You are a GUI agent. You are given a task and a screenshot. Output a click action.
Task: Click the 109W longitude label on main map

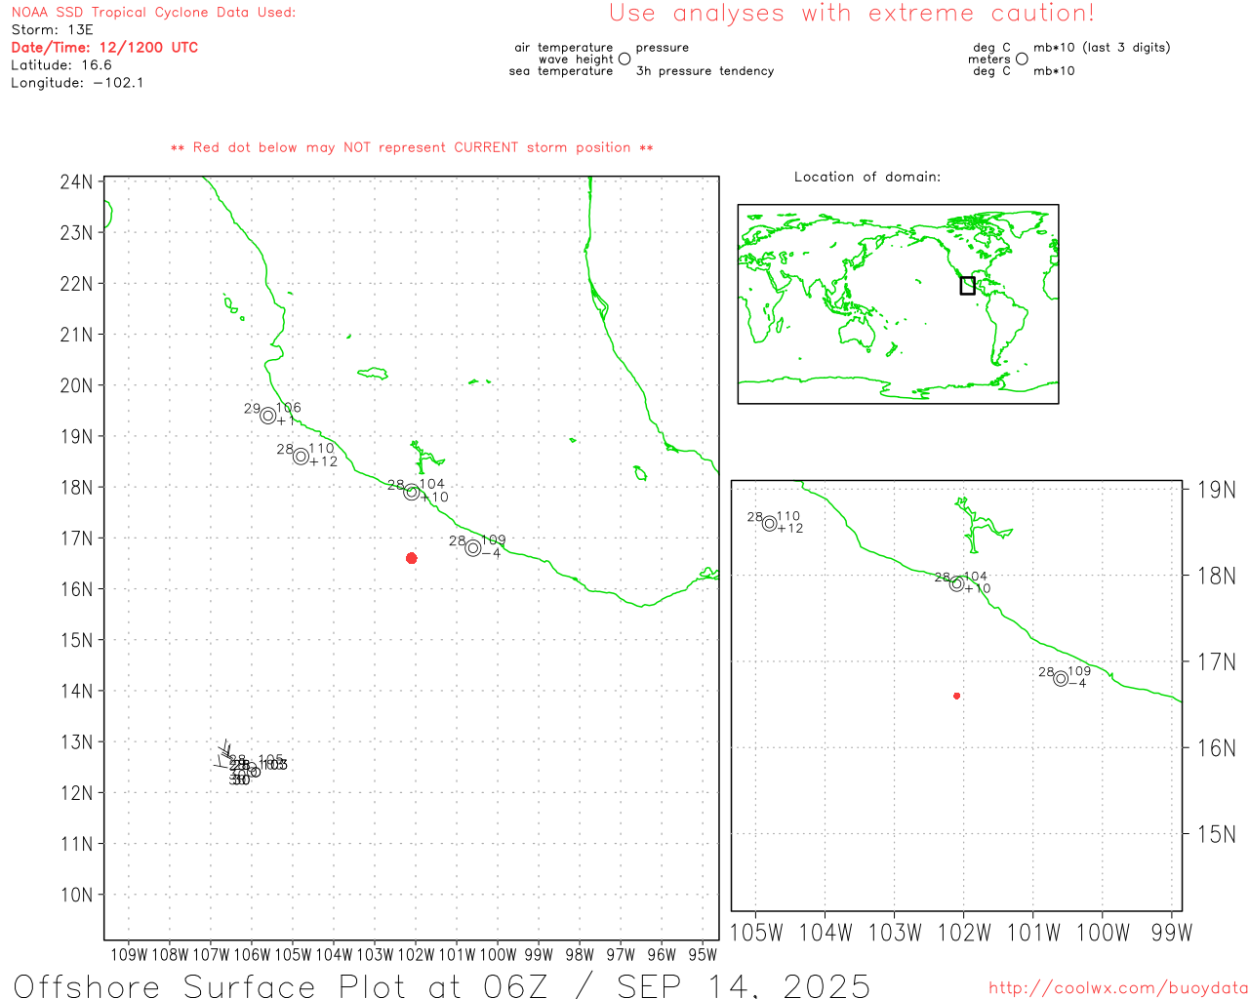click(x=129, y=955)
